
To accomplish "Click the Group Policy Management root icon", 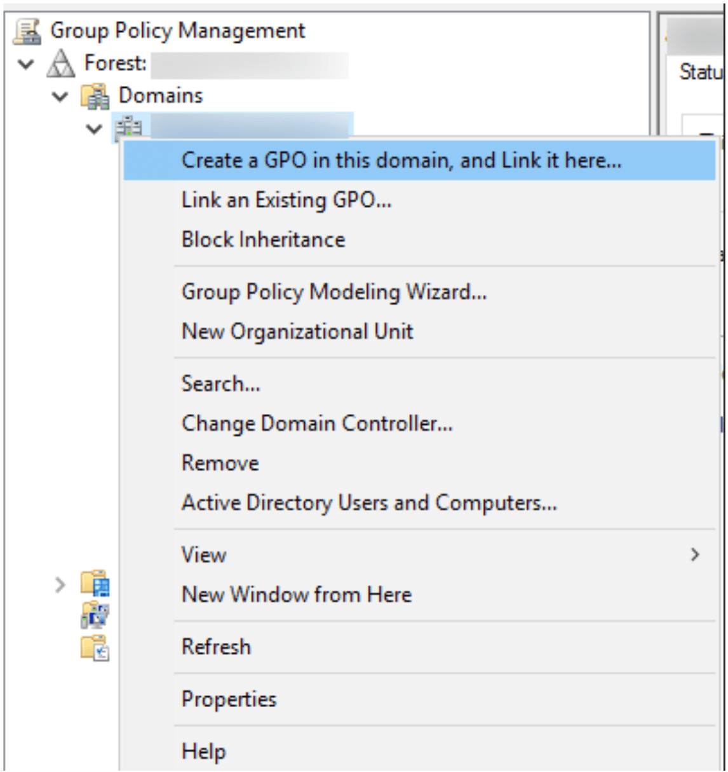I will tap(27, 31).
